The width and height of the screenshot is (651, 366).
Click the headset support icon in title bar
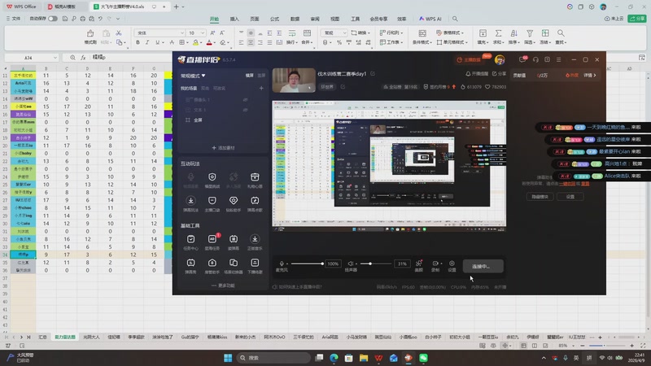tap(535, 59)
